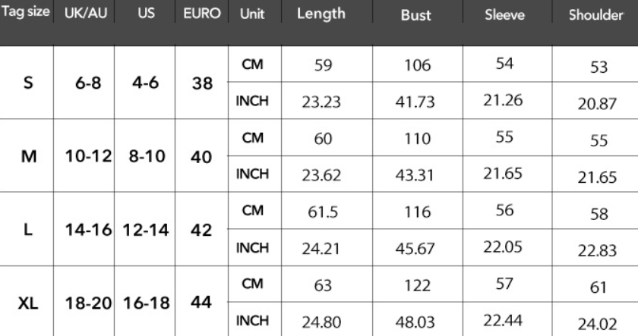
Task: Click the US 12-14 size cell
Action: (x=144, y=228)
